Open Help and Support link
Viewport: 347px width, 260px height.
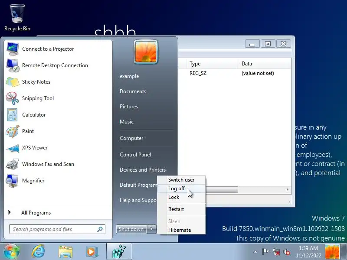[x=138, y=200]
